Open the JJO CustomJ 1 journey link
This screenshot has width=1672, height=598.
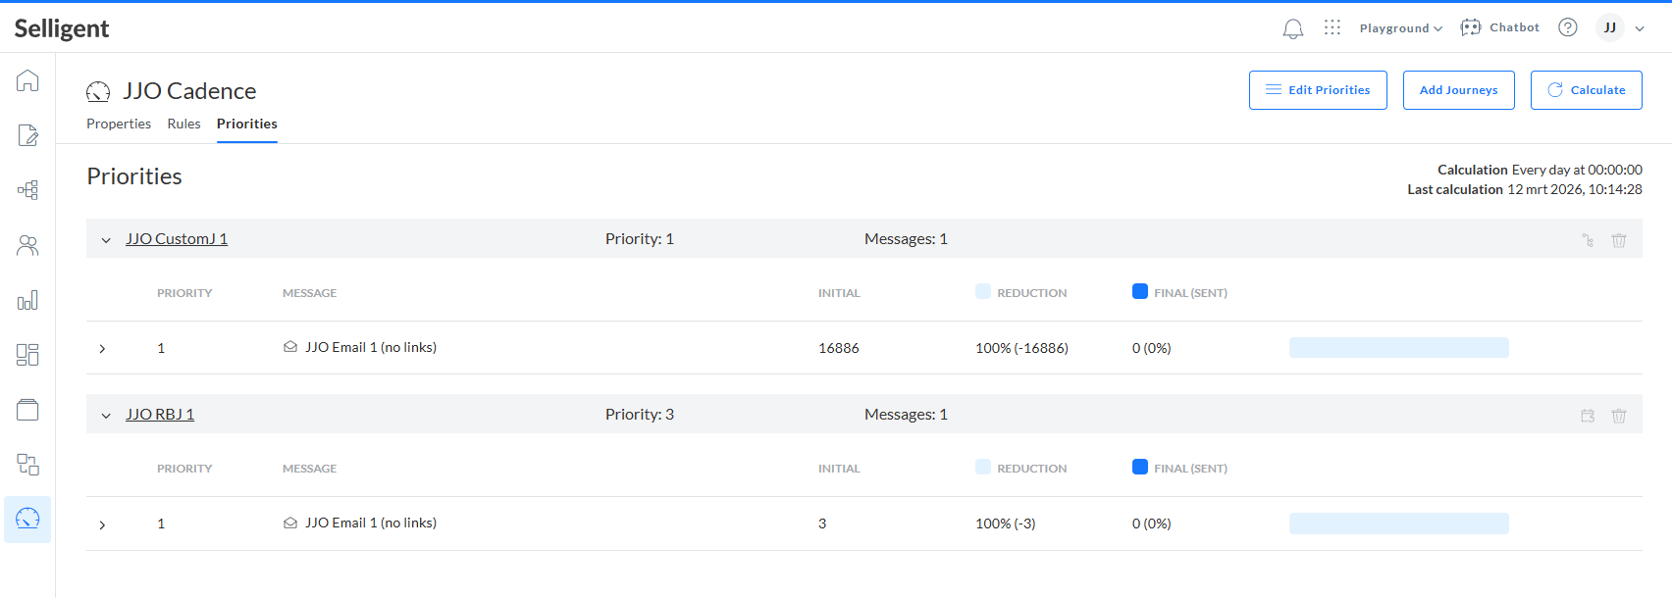(x=177, y=239)
